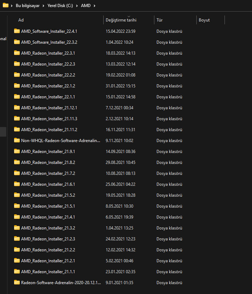Click the name AMD_Radeon_Installer_22.3.1
This screenshot has height=294, width=252.
coord(48,53)
